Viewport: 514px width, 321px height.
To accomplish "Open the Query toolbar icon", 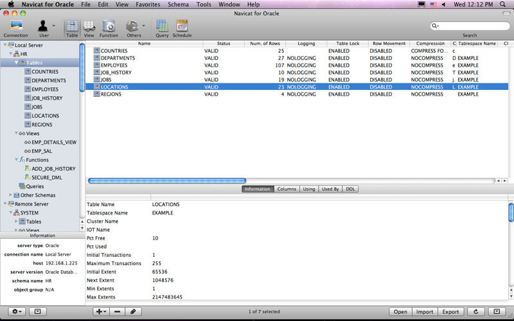I will 162,26.
